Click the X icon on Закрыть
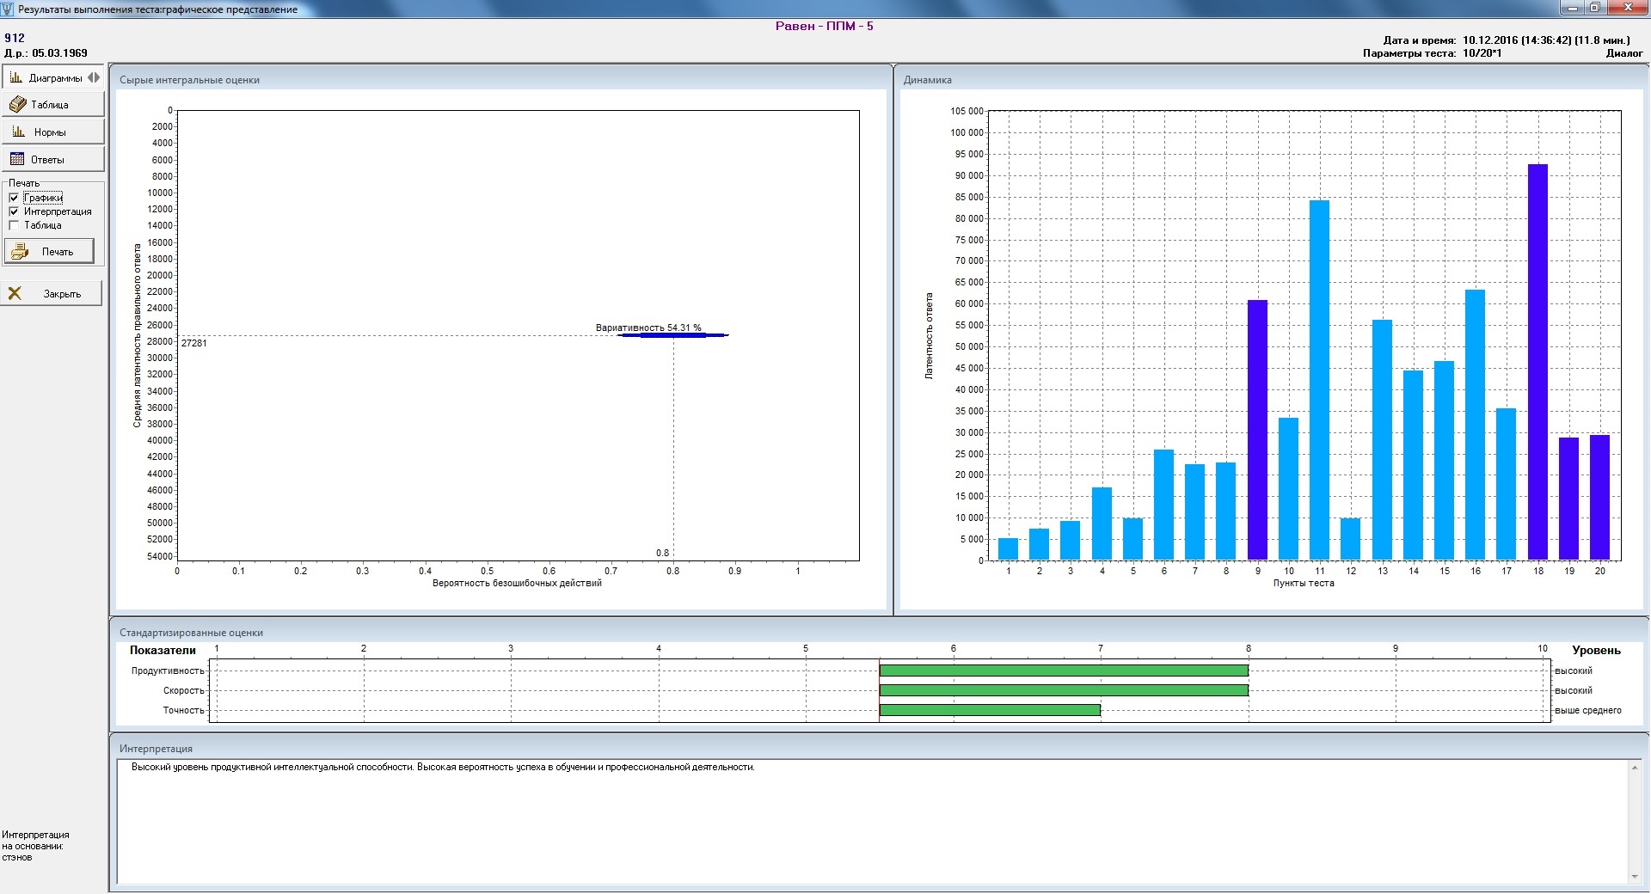The width and height of the screenshot is (1651, 894). click(x=15, y=293)
